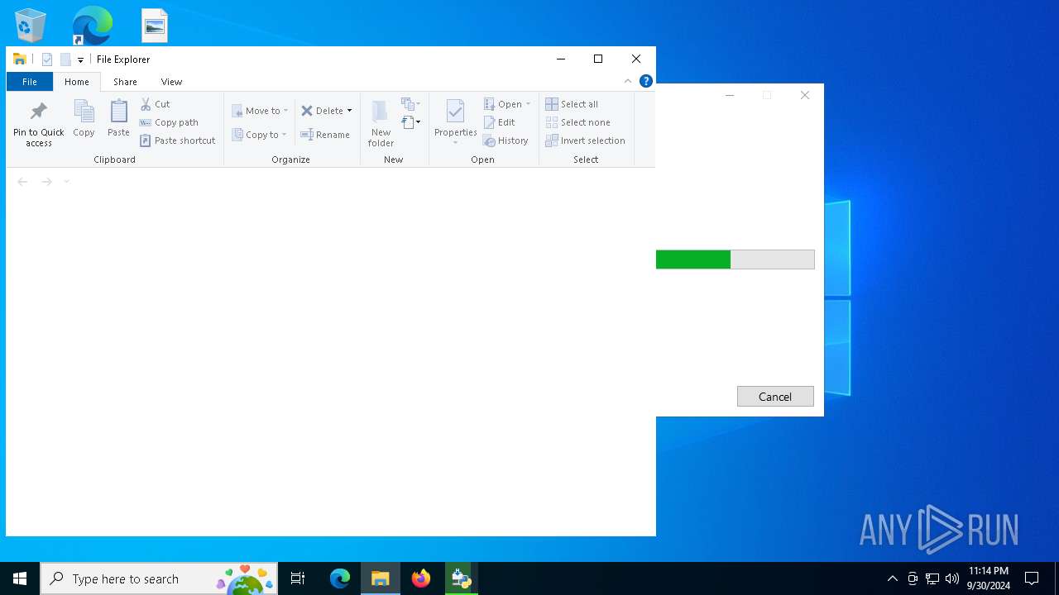
Task: Click the Back navigation arrow
Action: (x=22, y=182)
